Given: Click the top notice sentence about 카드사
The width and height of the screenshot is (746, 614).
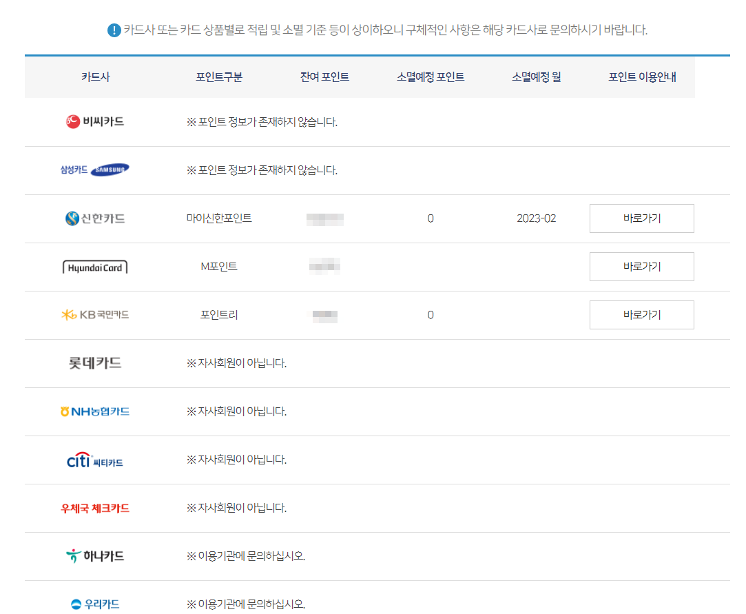Looking at the screenshot, I should (385, 30).
